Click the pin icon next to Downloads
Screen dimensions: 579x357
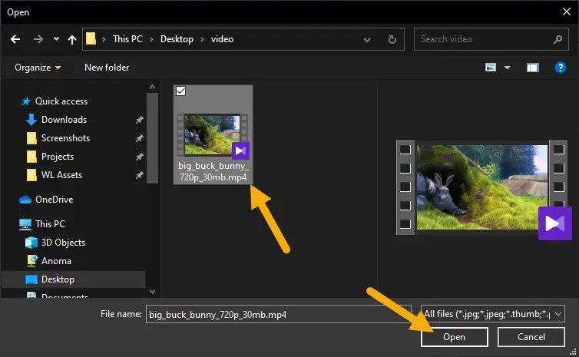139,120
